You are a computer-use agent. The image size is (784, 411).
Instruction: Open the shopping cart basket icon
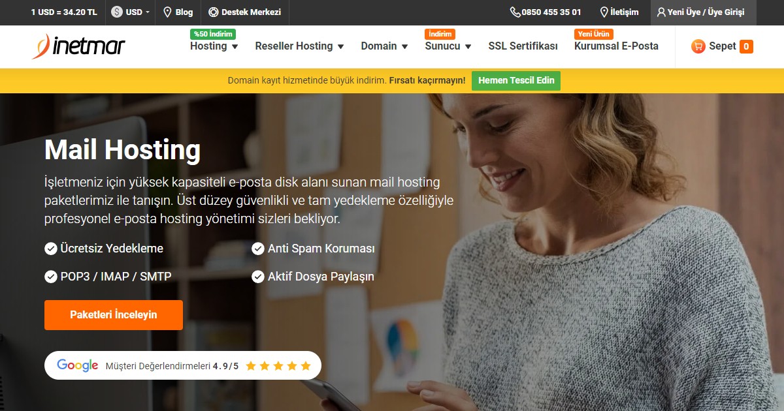tap(698, 46)
